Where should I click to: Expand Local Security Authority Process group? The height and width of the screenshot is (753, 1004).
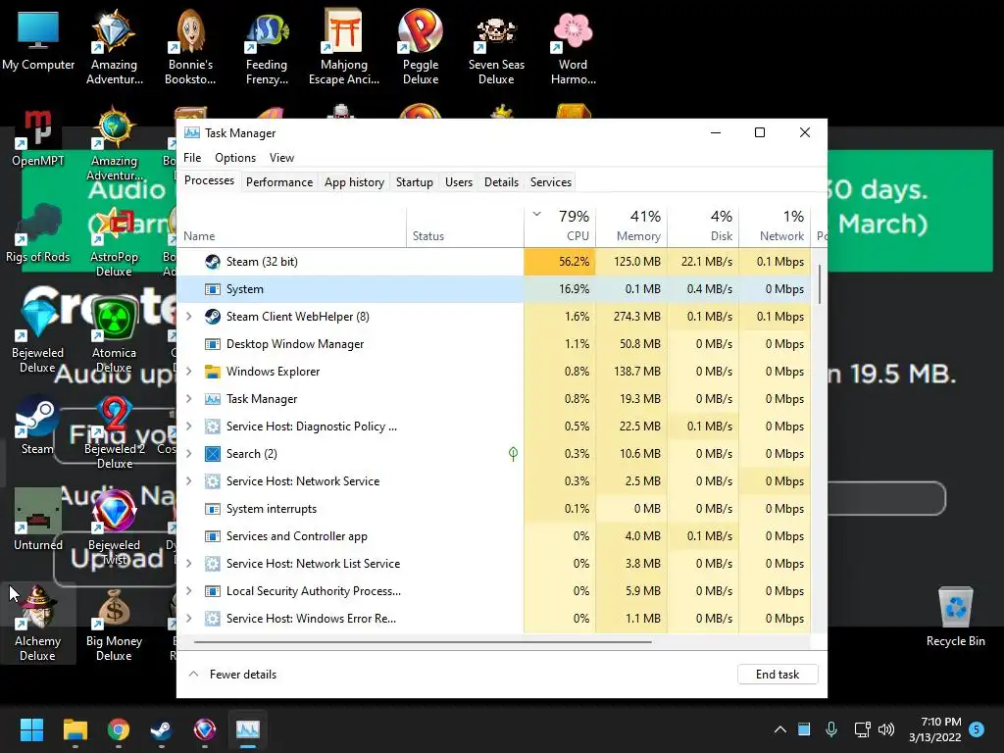click(189, 591)
